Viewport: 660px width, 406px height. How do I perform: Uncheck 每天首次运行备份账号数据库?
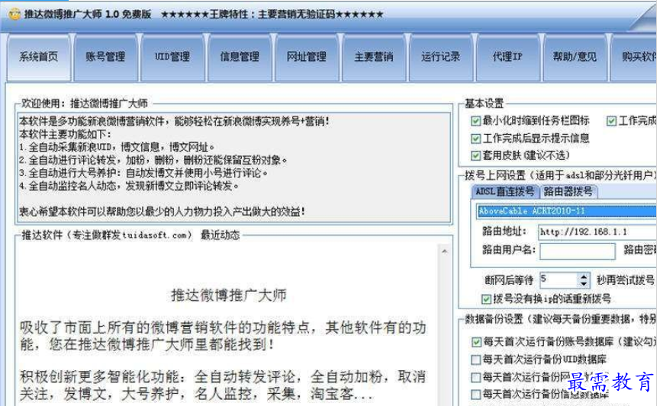pos(476,342)
